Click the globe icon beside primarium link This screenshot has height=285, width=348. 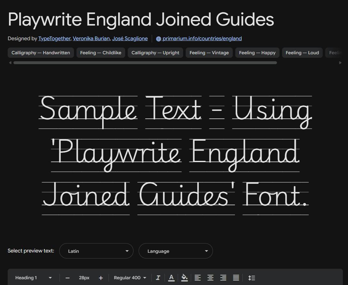(x=158, y=39)
